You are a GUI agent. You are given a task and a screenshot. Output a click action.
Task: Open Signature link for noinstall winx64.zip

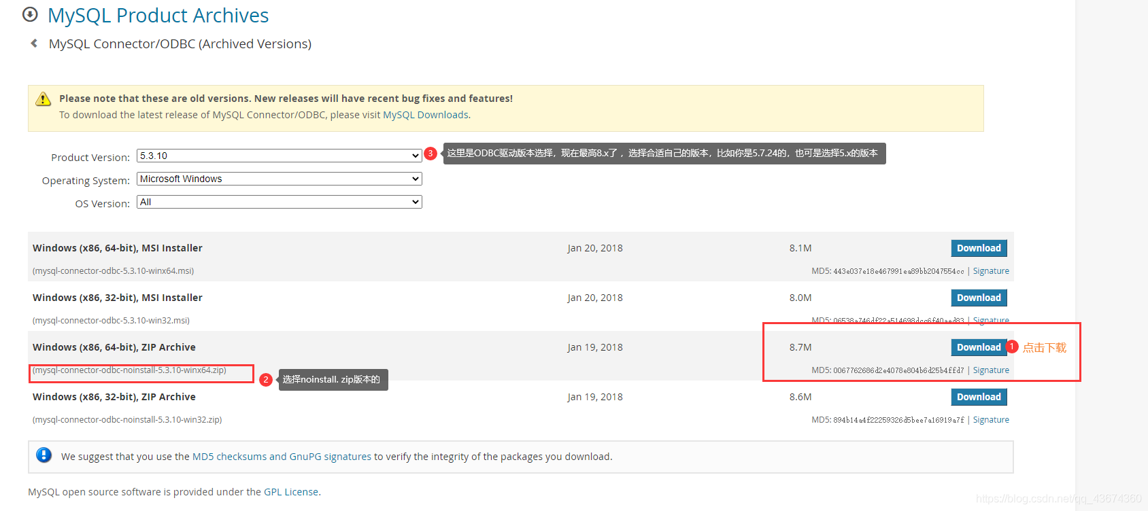click(x=991, y=370)
